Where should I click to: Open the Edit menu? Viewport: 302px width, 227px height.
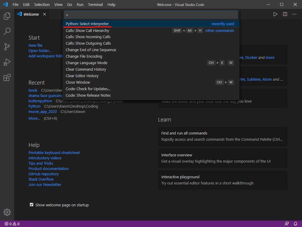pos(26,4)
